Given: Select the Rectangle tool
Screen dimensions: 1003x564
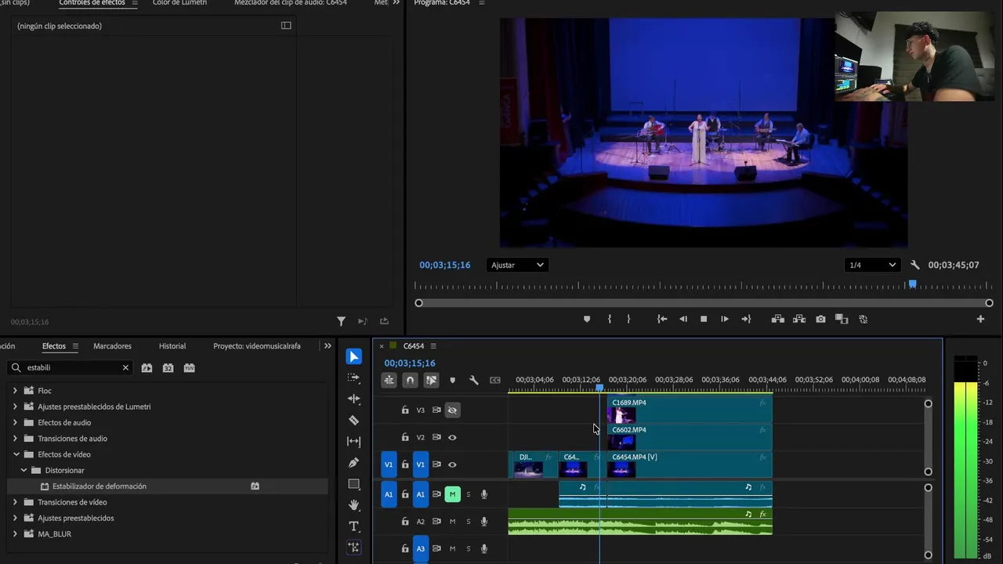Looking at the screenshot, I should [x=354, y=484].
